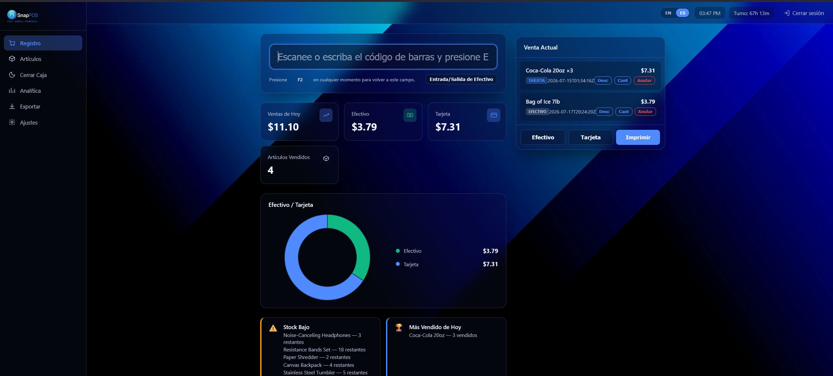The image size is (833, 376).
Task: Select the ES language option
Action: coord(683,13)
